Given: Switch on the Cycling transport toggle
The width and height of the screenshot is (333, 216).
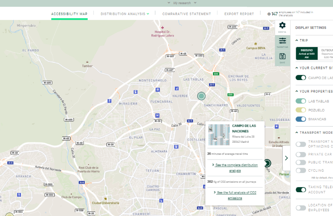Looking at the screenshot, I should 301,170.
